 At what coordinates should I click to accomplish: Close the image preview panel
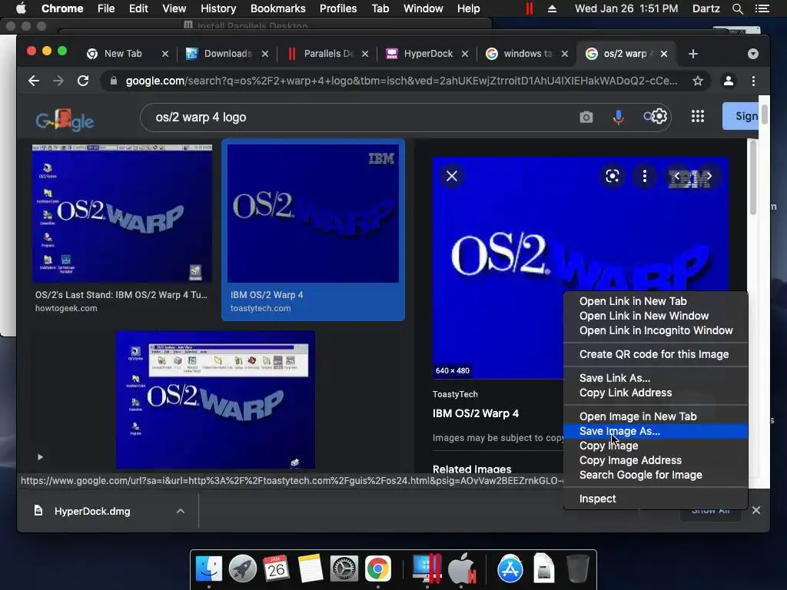click(452, 176)
